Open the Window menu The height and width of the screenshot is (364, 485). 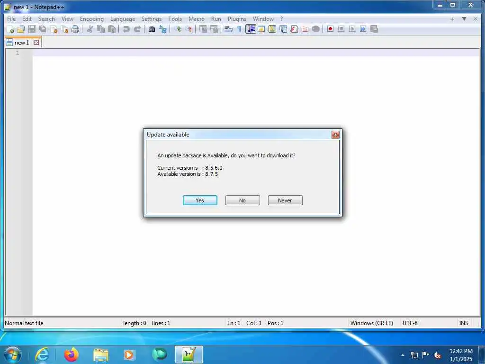point(263,19)
